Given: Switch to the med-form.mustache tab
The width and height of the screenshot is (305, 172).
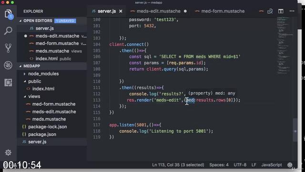Looking at the screenshot, I should coord(223,11).
